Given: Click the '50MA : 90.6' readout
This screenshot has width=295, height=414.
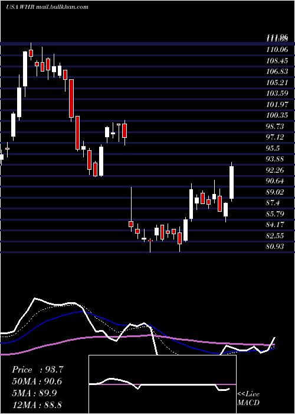Looking at the screenshot, I should pyautogui.click(x=37, y=381).
